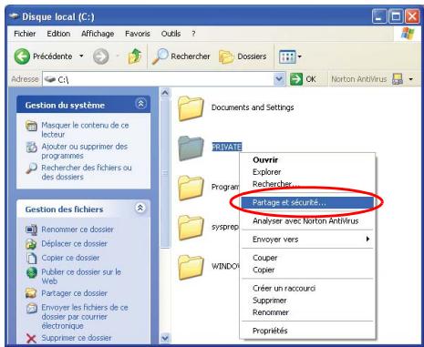Go up one folder level icon

[135, 56]
